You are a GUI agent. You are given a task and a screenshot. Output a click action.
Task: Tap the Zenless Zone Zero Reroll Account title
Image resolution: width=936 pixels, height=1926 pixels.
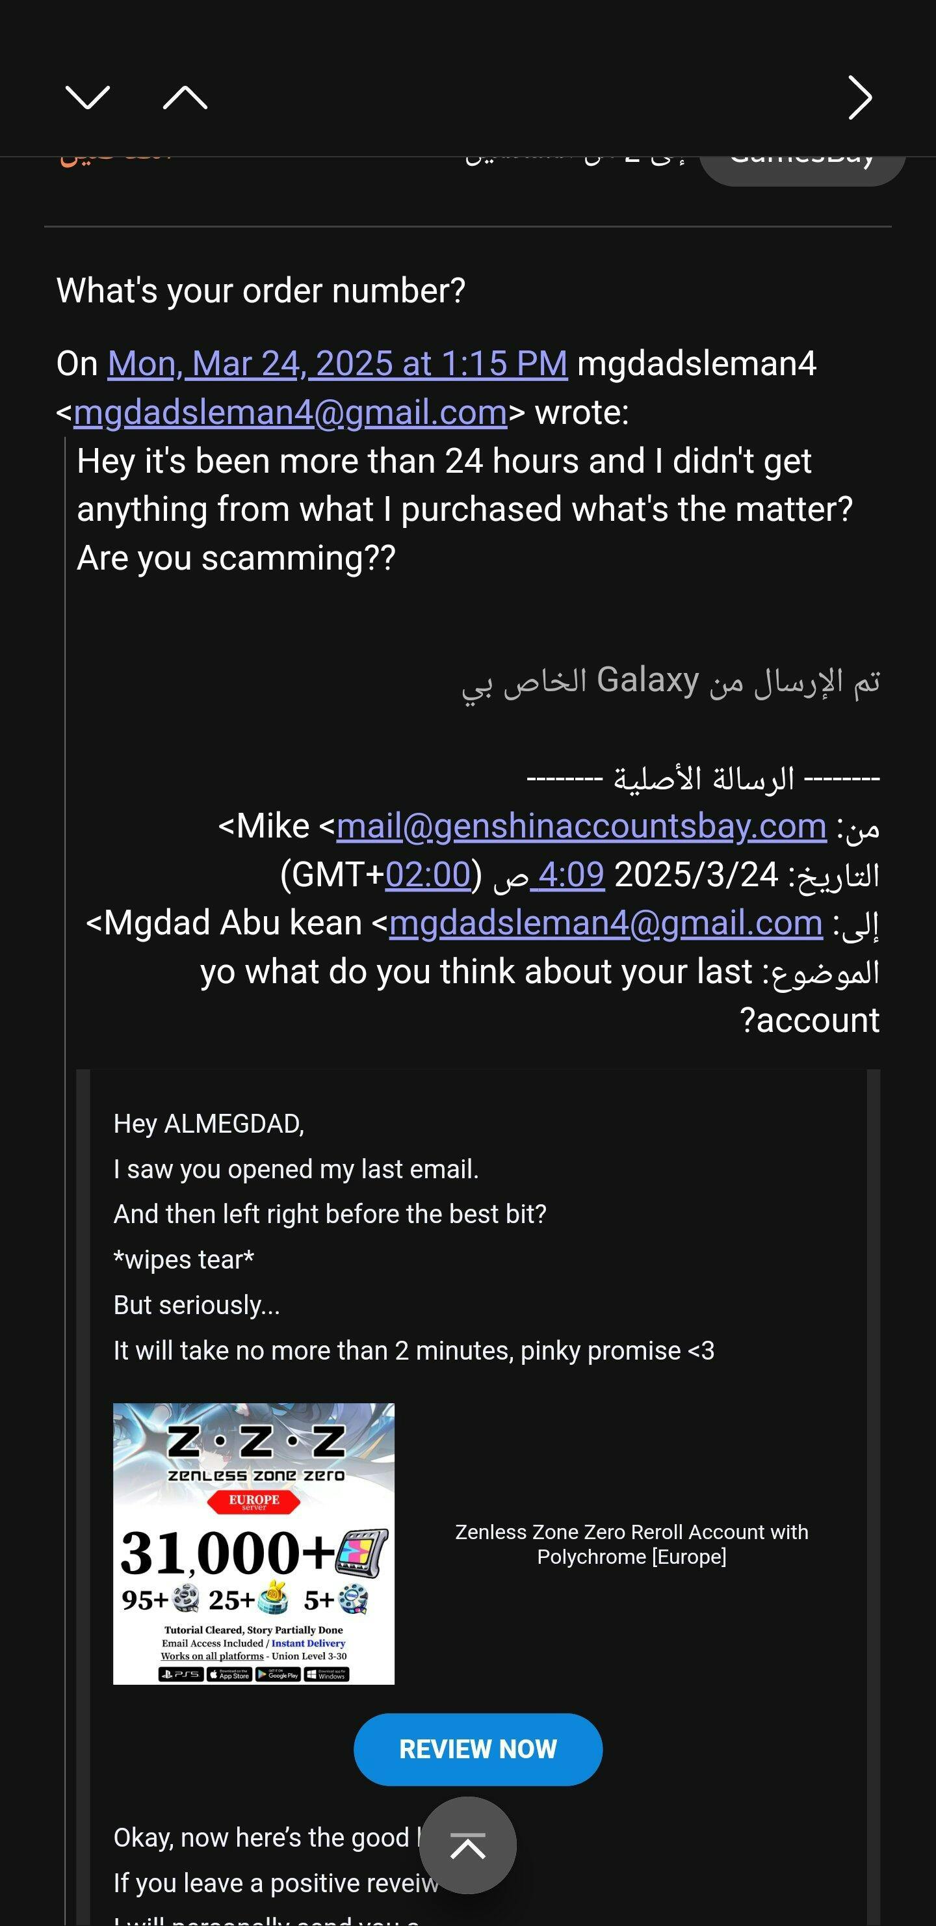pos(631,1544)
